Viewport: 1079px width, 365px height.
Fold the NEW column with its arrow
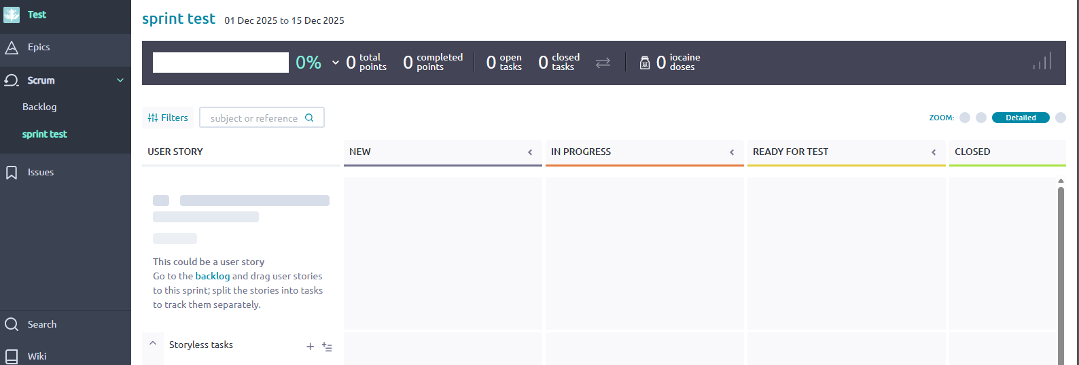pos(530,152)
